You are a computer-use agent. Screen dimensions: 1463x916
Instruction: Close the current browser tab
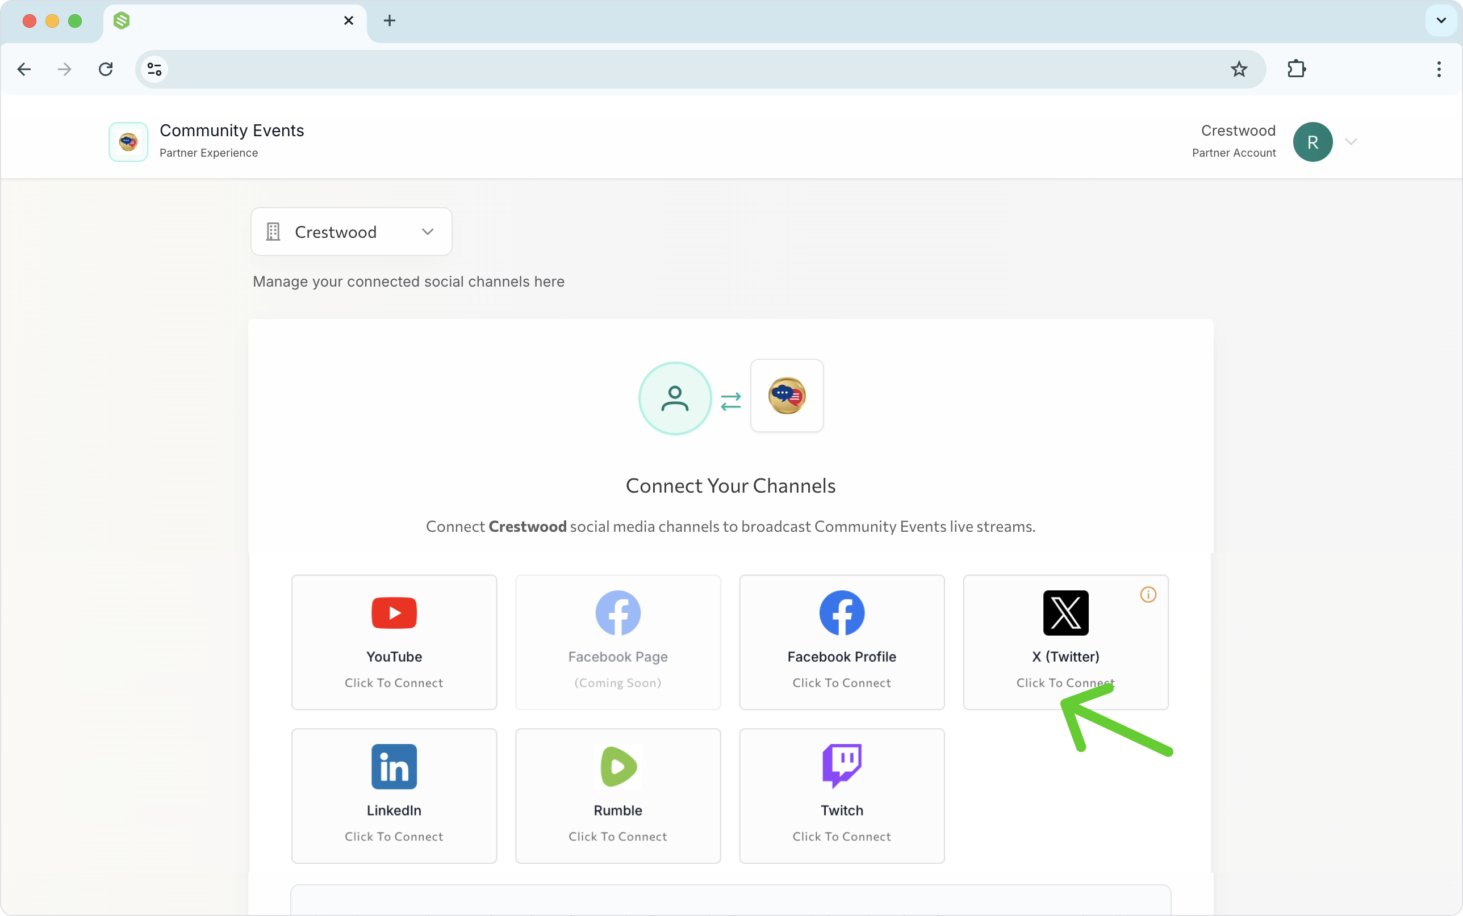point(349,20)
